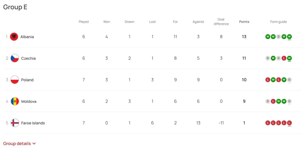Viewport: 303px width, 150px height.
Task: Select Czechia's red L form badge
Action: coord(284,58)
